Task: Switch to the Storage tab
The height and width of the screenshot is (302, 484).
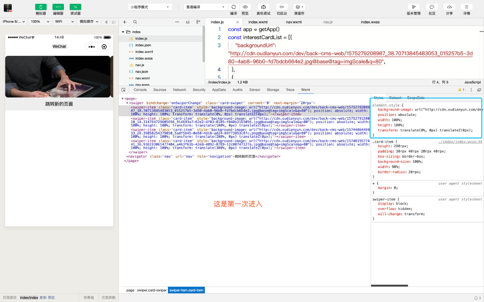Action: [273, 90]
